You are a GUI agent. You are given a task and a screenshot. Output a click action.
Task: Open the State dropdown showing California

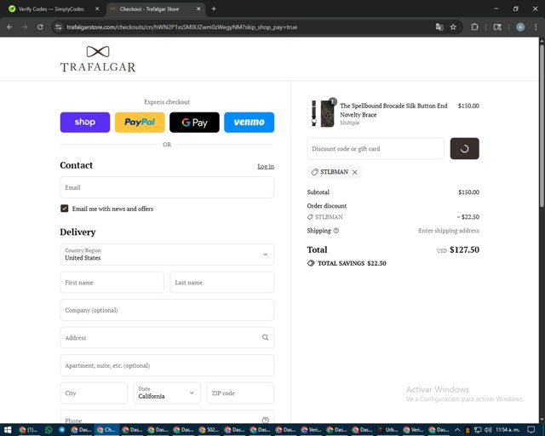(x=167, y=393)
